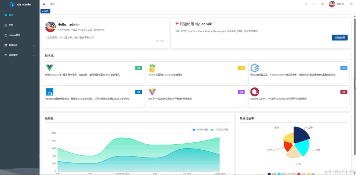356x175 pixels.
Task: Click the admin avatar in the header
Action: click(332, 4)
